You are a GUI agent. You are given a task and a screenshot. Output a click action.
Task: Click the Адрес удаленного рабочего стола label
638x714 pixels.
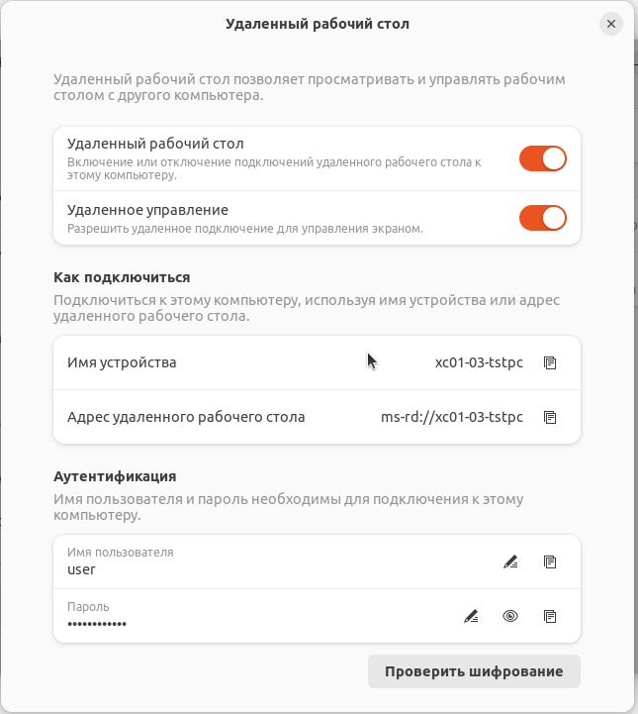pos(186,417)
